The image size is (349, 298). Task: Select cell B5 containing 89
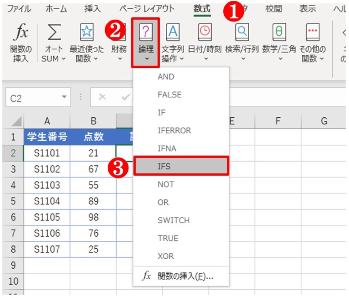[93, 201]
